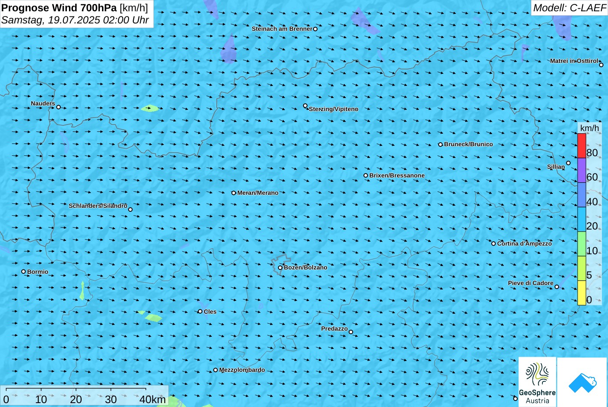The height and width of the screenshot is (407, 608).
Task: Select the Sterzing/Vipiteno location dot
Action: 305,105
